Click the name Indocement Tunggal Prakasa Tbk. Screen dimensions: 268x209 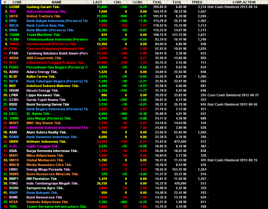point(55,63)
